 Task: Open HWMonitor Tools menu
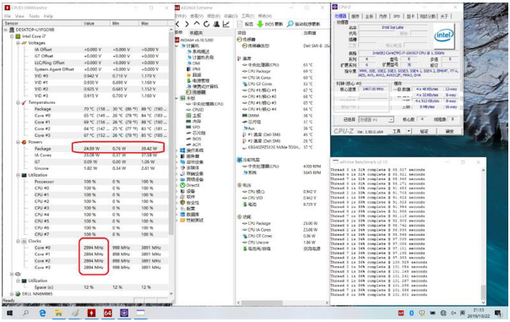tap(34, 16)
